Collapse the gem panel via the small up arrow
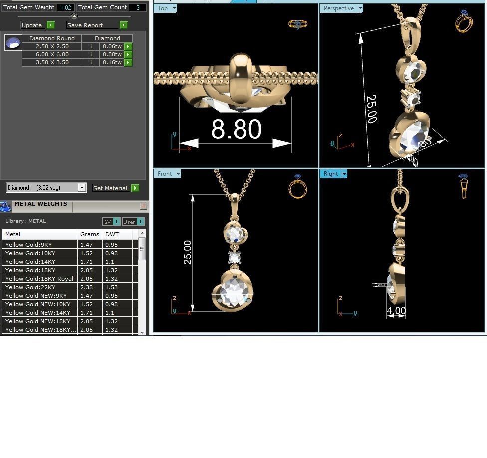Screen dimensions: 487x458 [74, 16]
